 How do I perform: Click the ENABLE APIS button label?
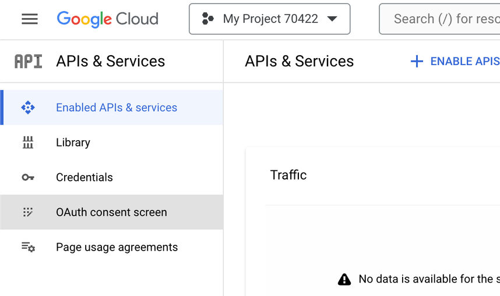[x=465, y=61]
